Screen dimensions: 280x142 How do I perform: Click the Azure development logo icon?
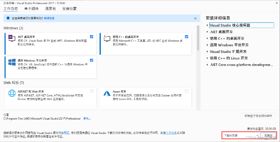point(107,93)
